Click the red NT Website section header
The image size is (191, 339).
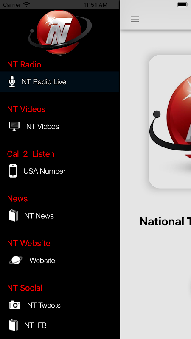[28, 243]
